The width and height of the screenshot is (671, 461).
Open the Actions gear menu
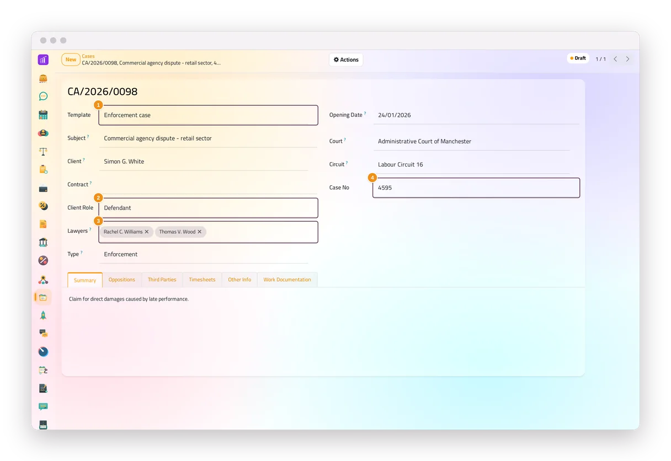click(346, 60)
